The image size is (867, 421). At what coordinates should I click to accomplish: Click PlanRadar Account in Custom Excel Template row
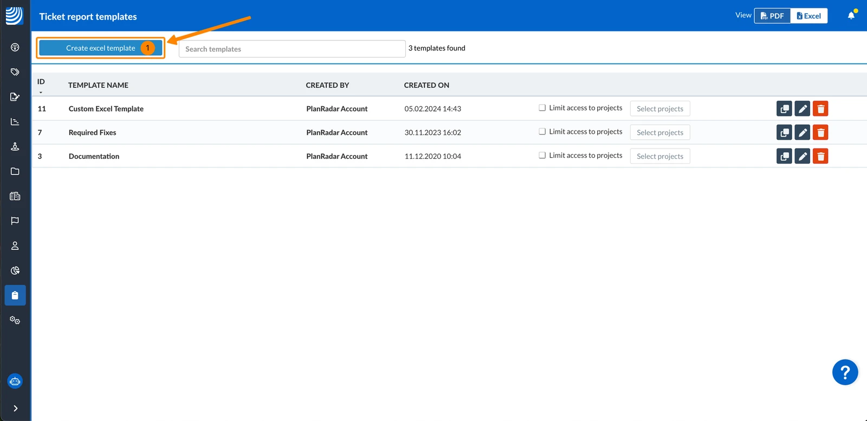(x=337, y=109)
